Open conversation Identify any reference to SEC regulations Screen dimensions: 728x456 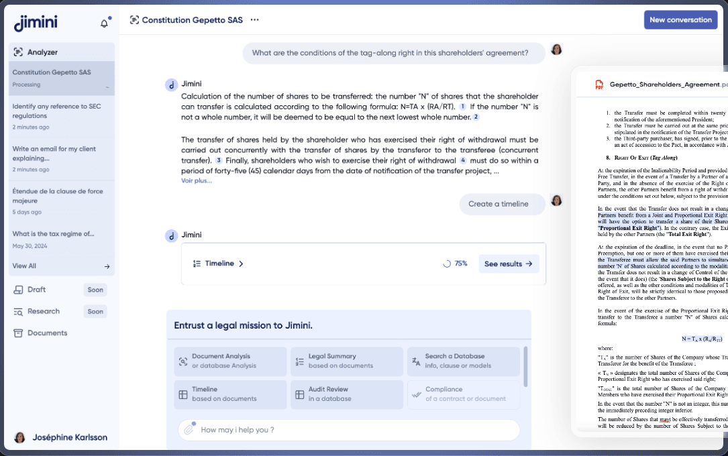click(62, 117)
